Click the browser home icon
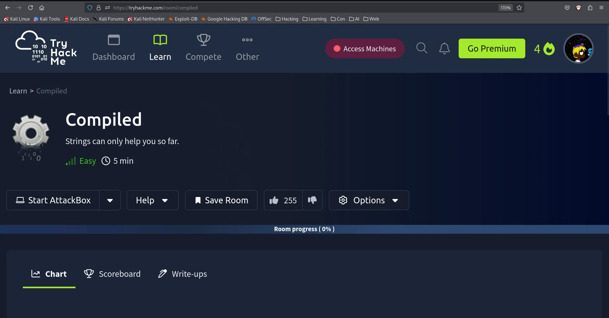Viewport: 609px width, 318px height. point(42,8)
